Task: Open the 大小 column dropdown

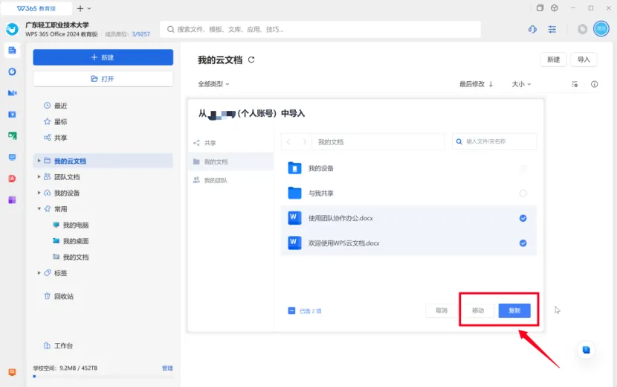Action: tap(521, 84)
